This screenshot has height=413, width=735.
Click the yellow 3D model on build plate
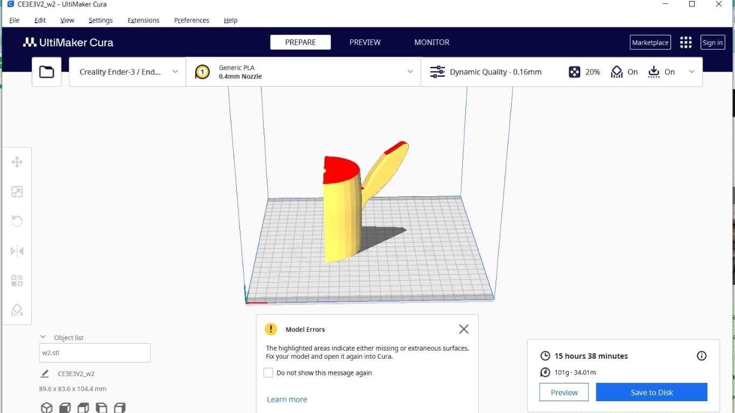point(342,215)
